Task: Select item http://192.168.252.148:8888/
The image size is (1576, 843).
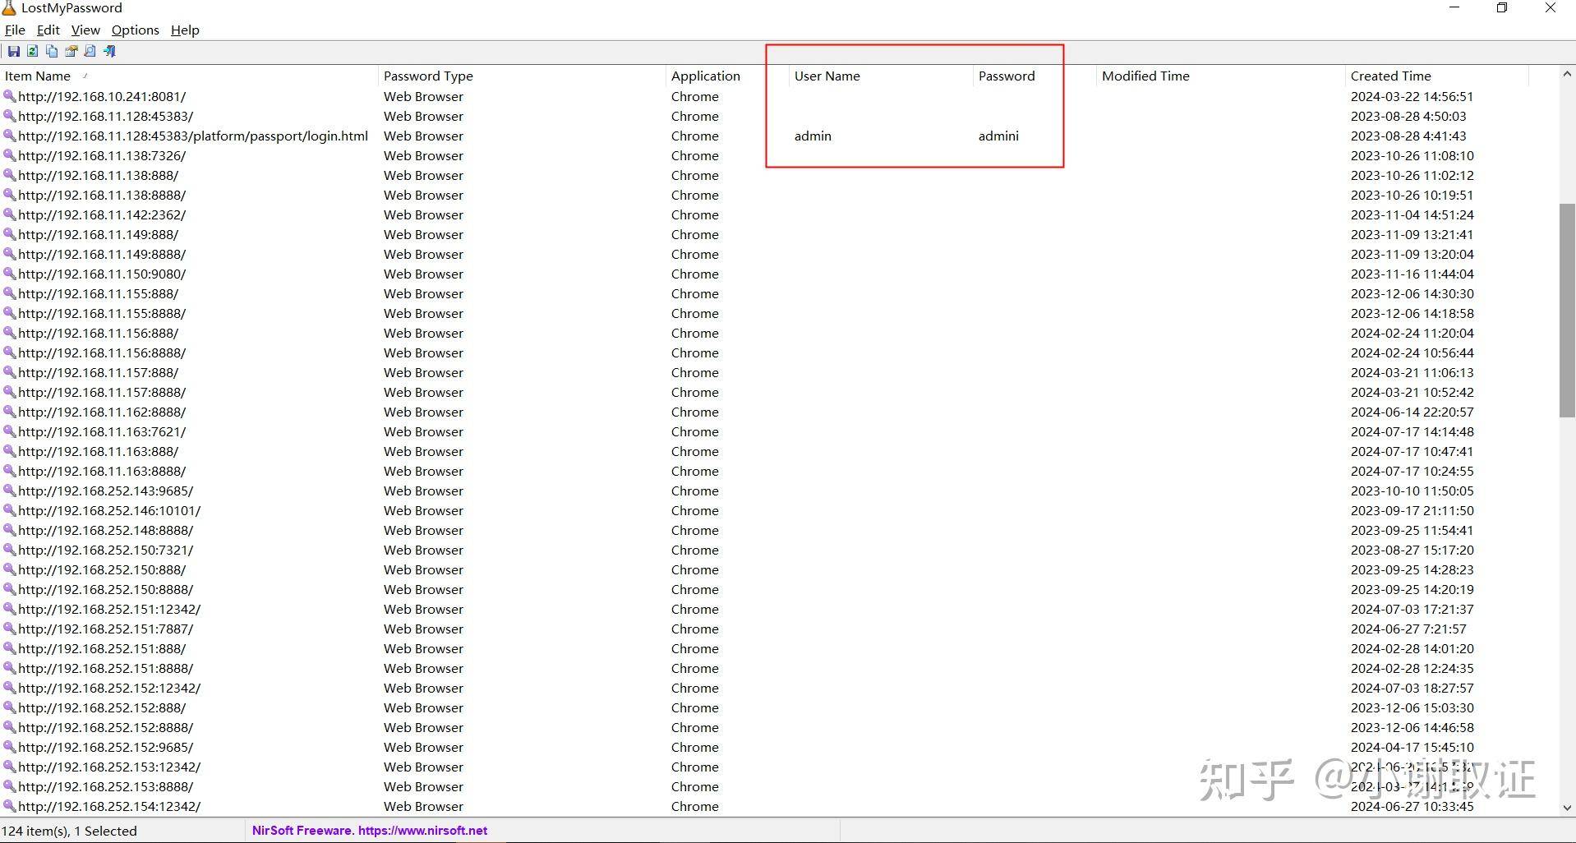Action: [106, 530]
